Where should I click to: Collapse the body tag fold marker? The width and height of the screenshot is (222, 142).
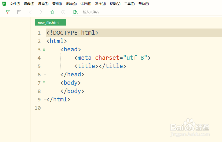point(44,83)
